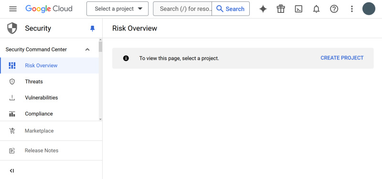
Task: Click the Vulnerabilities icon
Action: (12, 98)
